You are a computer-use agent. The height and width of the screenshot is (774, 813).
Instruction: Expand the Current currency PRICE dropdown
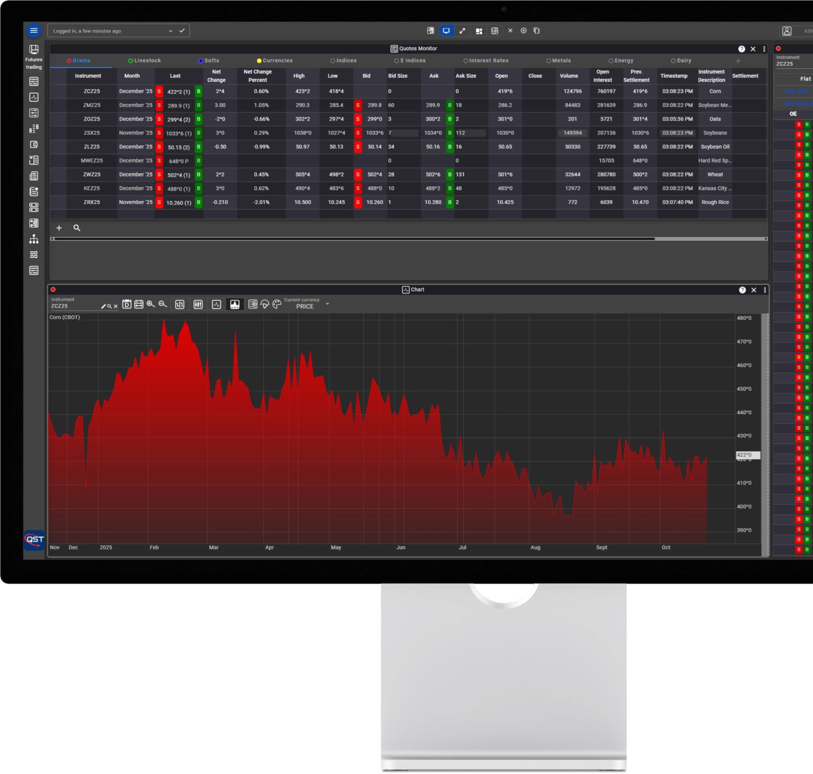[x=327, y=304]
